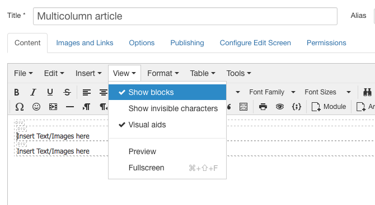Image resolution: width=375 pixels, height=205 pixels.
Task: Apply strikethrough formatting
Action: pyautogui.click(x=67, y=92)
